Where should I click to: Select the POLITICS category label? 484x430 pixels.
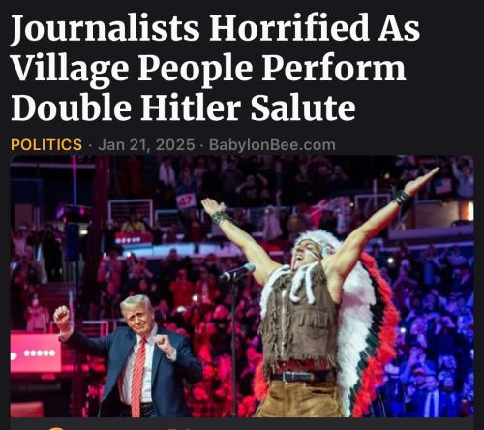[x=46, y=144]
